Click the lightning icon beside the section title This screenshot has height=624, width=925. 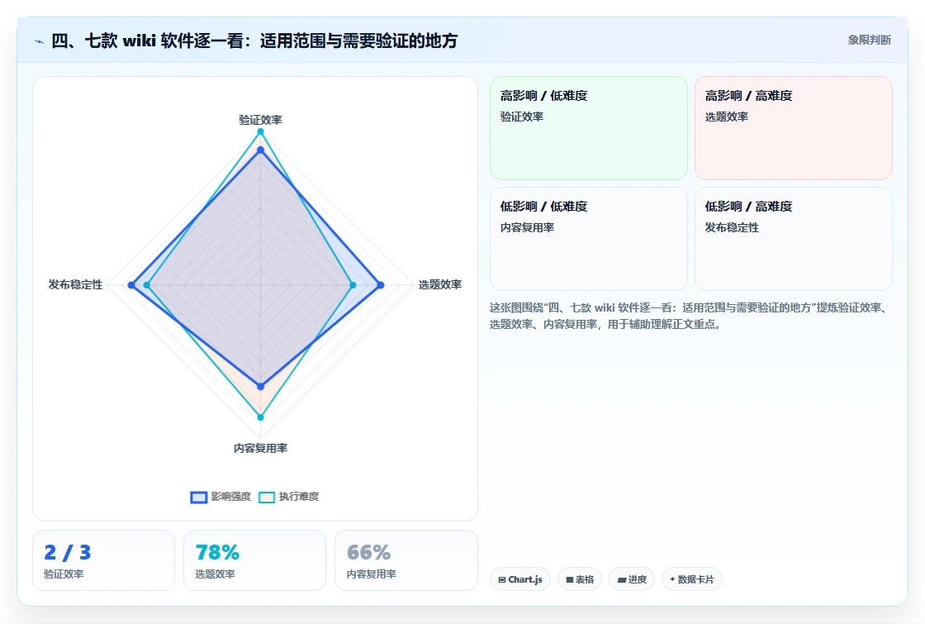(40, 41)
